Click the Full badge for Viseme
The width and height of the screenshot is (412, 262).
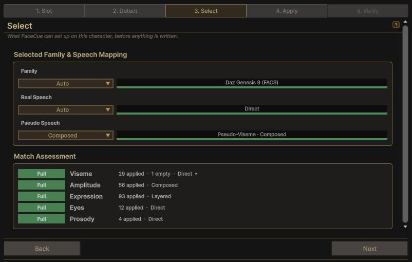tap(42, 174)
